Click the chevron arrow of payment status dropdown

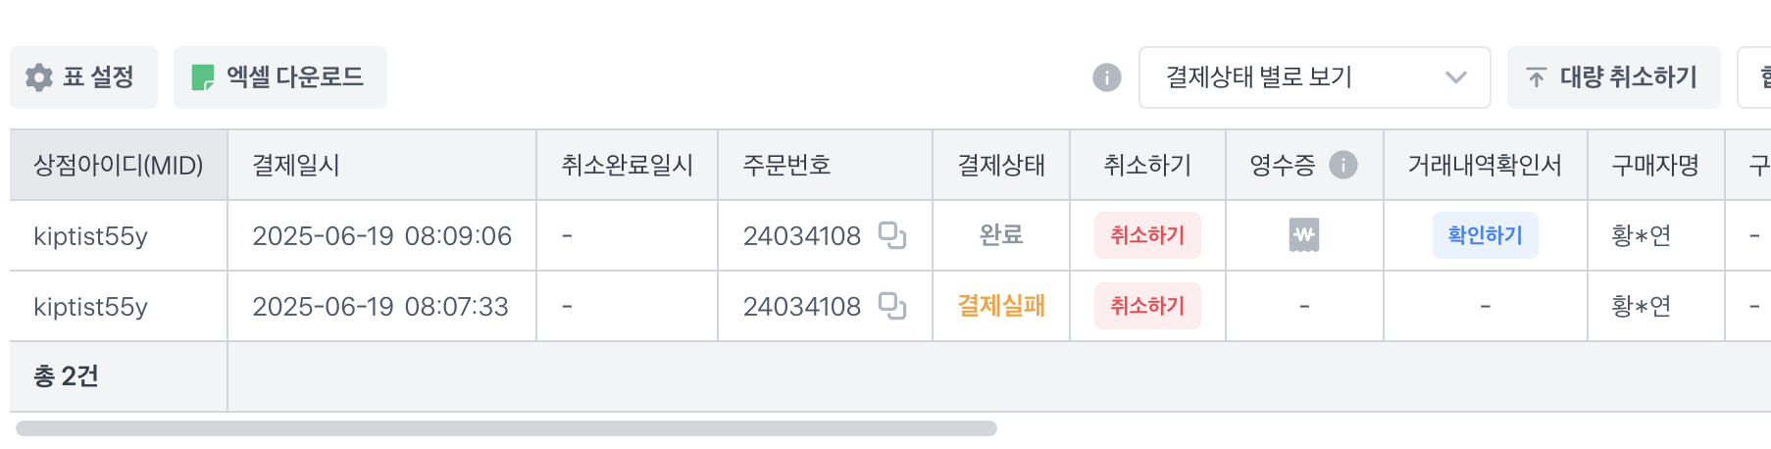coord(1456,77)
